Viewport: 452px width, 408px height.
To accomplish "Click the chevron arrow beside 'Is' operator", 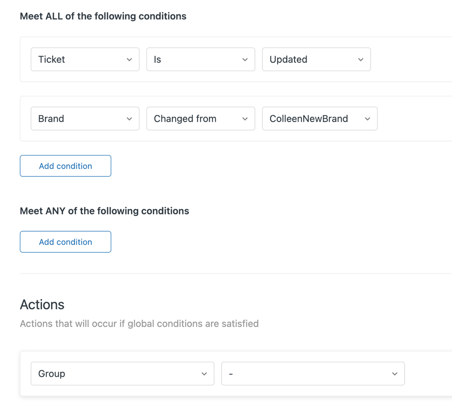I will pos(245,60).
